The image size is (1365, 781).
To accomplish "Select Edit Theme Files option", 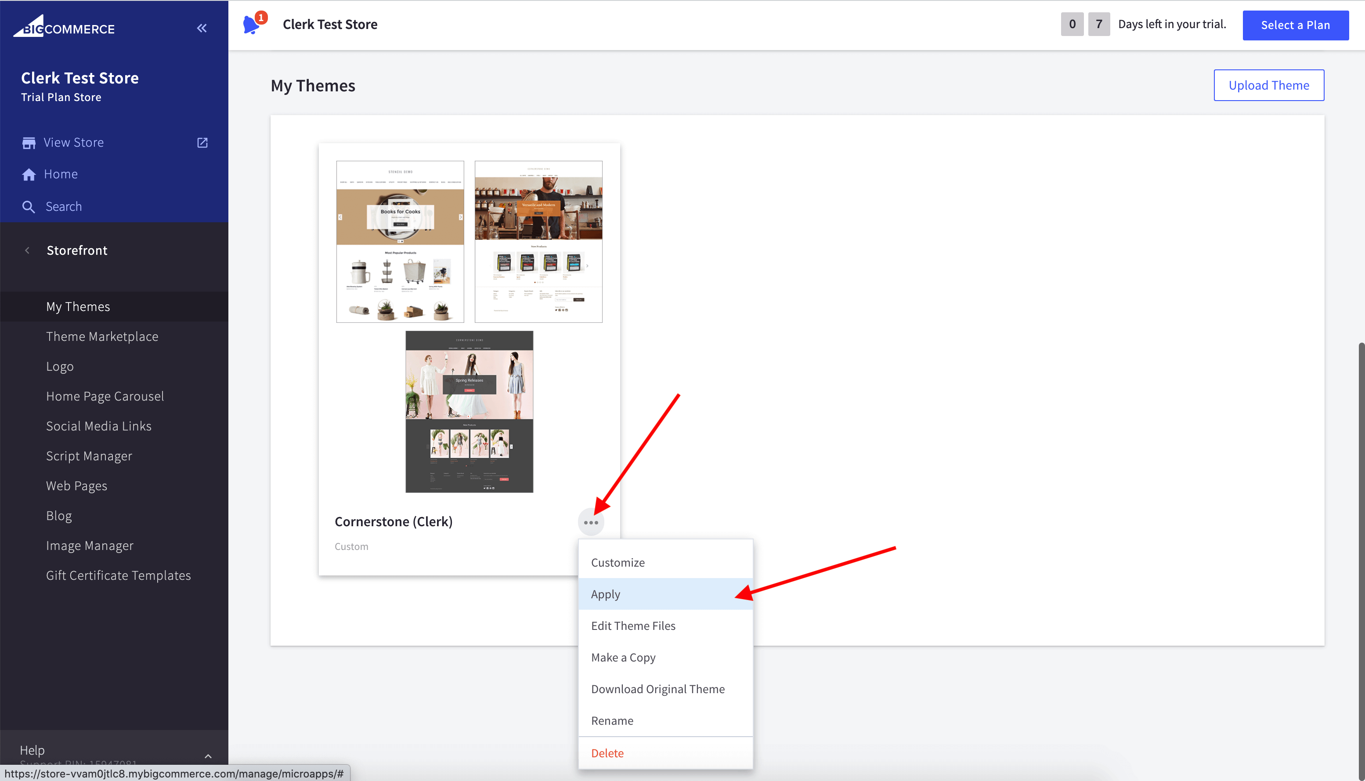I will 633,626.
